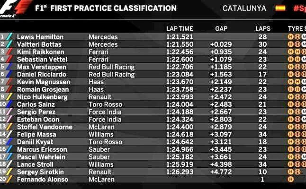Viewport: 306px width, 189px height.
Task: Click the First Practice Classification title
Action: click(x=106, y=9)
